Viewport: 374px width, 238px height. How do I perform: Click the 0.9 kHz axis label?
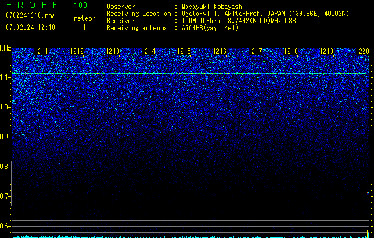click(4, 137)
